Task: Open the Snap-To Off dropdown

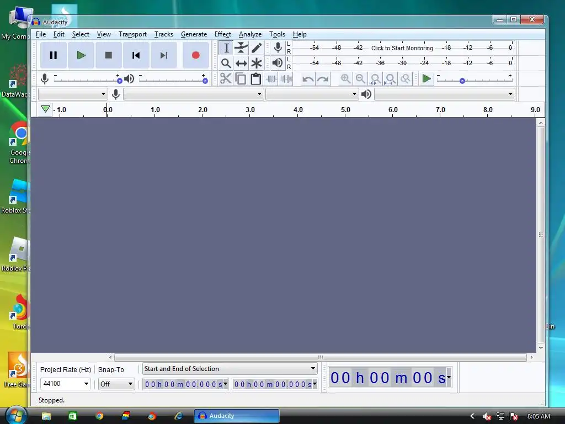Action: point(116,384)
